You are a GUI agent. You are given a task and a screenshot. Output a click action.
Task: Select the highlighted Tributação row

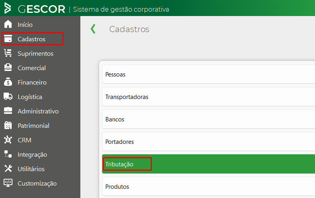tap(209, 164)
